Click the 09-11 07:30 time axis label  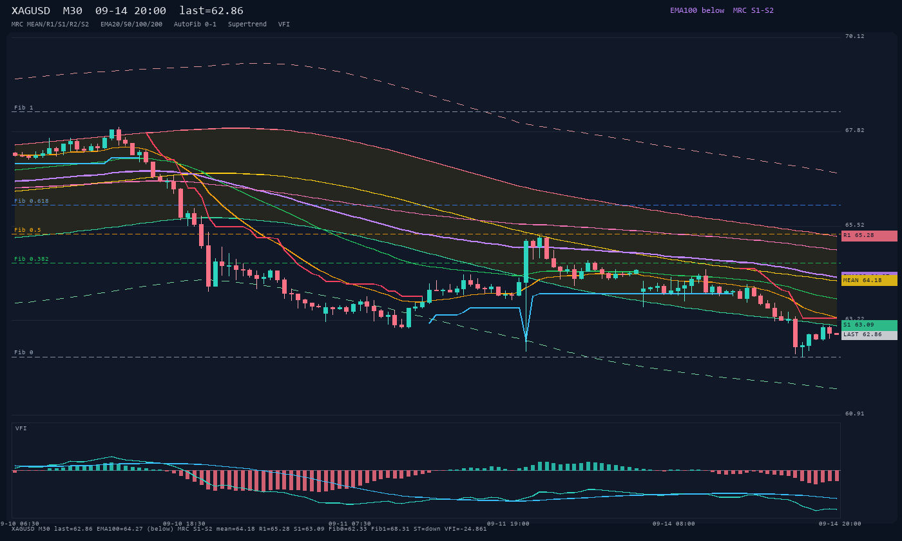[x=350, y=524]
